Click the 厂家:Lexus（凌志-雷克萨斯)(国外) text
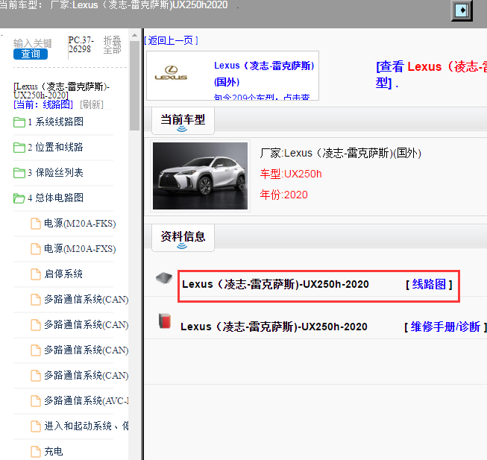The height and width of the screenshot is (460, 487). tap(340, 153)
